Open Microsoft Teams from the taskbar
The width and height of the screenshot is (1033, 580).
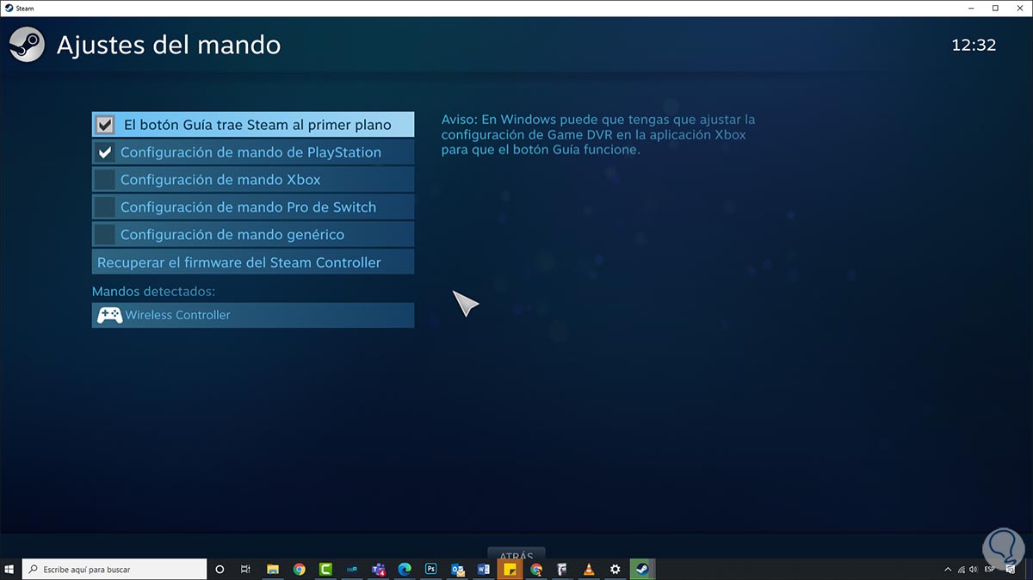(379, 569)
